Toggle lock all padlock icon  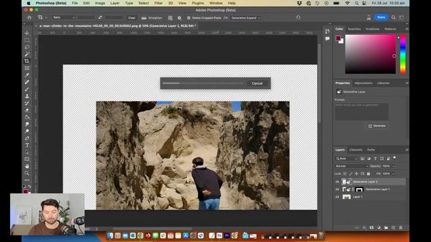point(368,173)
